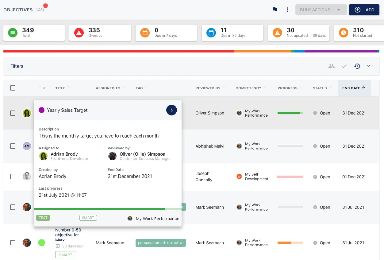Click the My Work Performance icon in popup
The width and height of the screenshot is (384, 260).
(x=130, y=218)
